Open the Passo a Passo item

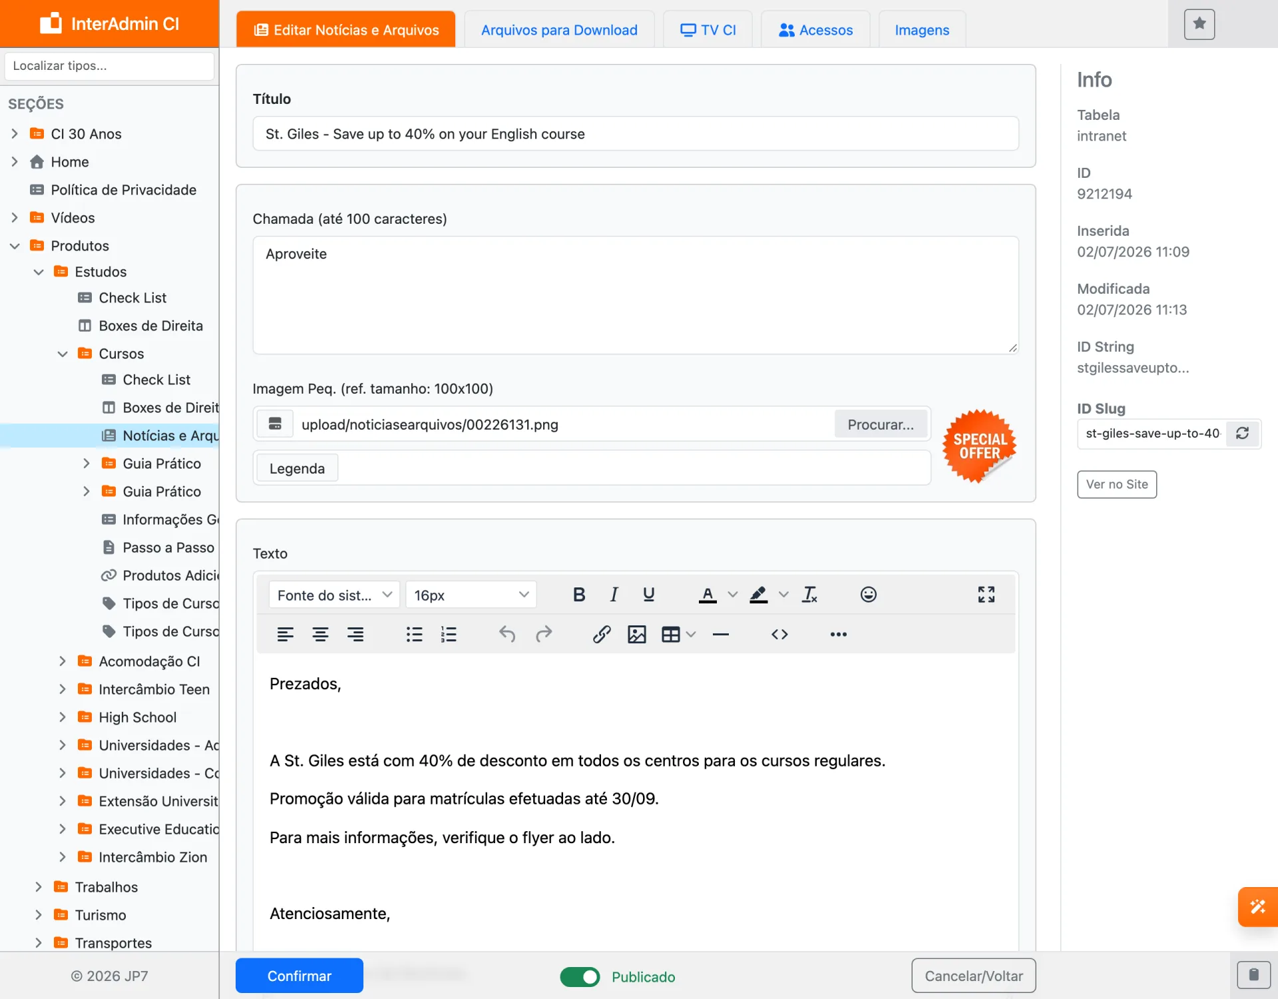coord(158,547)
